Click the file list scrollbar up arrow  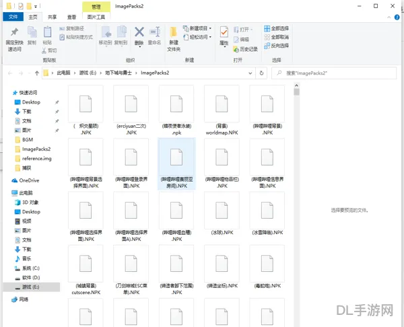pyautogui.click(x=296, y=85)
